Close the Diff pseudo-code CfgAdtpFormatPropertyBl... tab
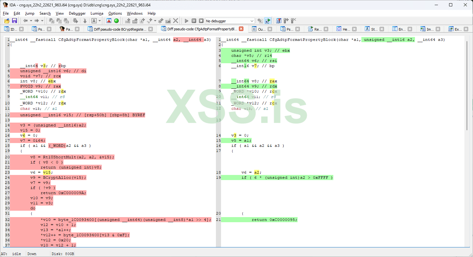The width and height of the screenshot is (473, 257). pos(241,29)
